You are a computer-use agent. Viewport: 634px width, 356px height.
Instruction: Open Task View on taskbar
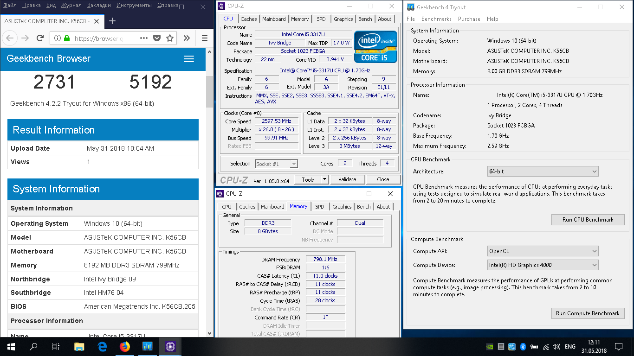point(56,346)
